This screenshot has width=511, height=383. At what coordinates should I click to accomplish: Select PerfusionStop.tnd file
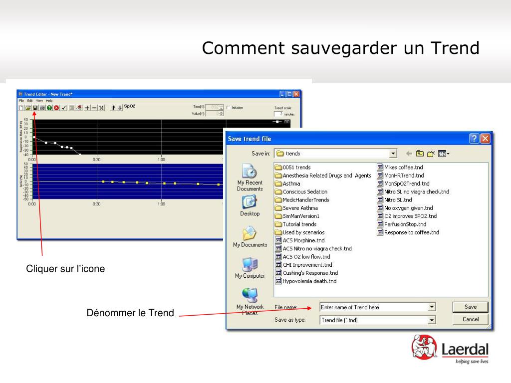[x=402, y=224]
